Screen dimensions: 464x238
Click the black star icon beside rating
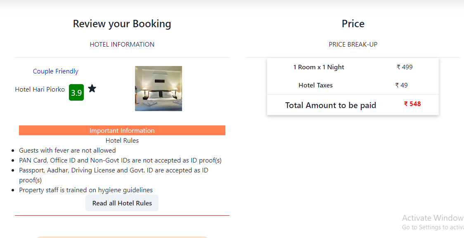pyautogui.click(x=92, y=88)
